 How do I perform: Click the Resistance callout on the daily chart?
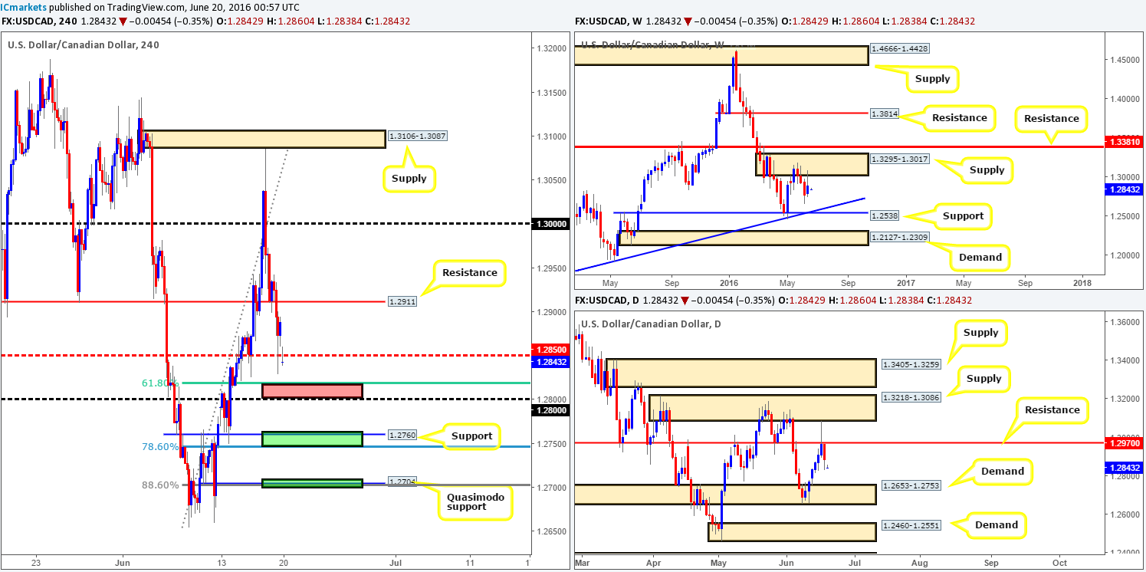pyautogui.click(x=1052, y=410)
